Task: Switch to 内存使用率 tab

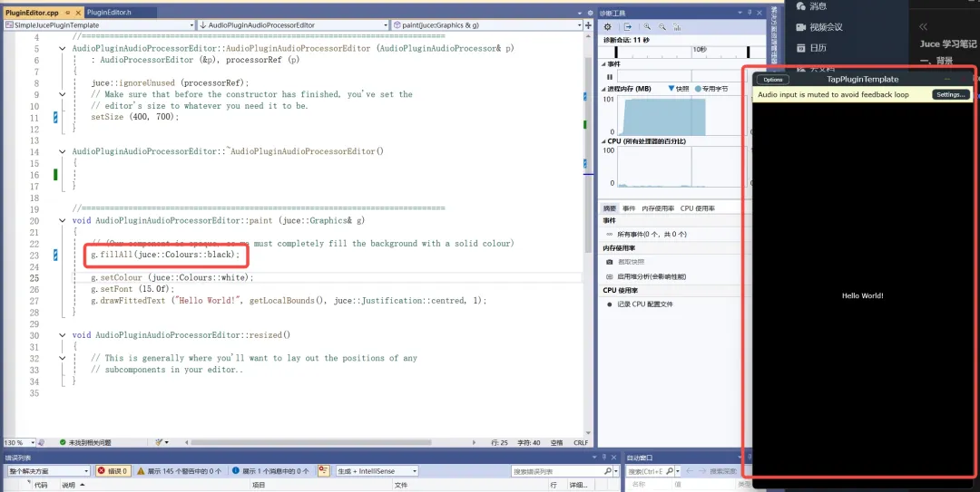Action: point(658,208)
